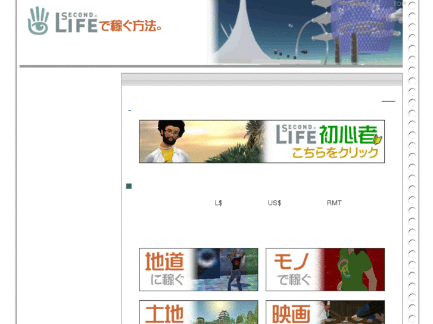This screenshot has width=433, height=324.
Task: Click the TOP link in the corner
Action: (x=399, y=4)
